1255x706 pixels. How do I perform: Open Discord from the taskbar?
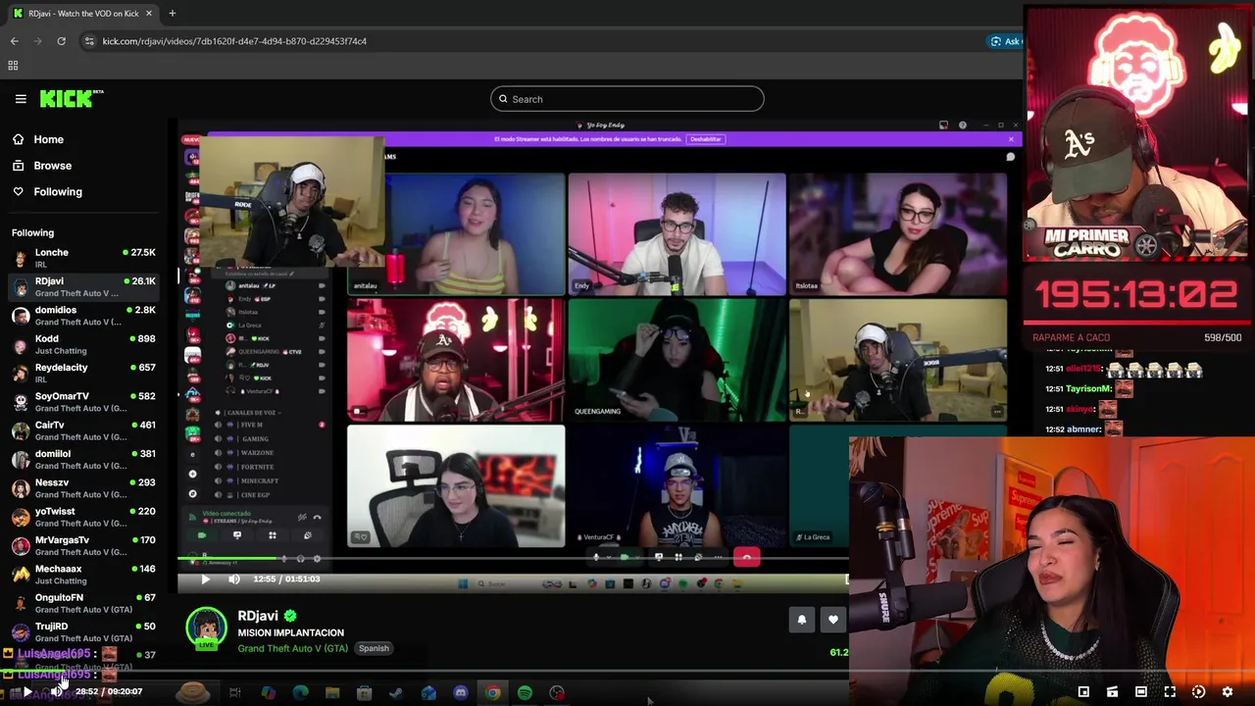pos(460,693)
